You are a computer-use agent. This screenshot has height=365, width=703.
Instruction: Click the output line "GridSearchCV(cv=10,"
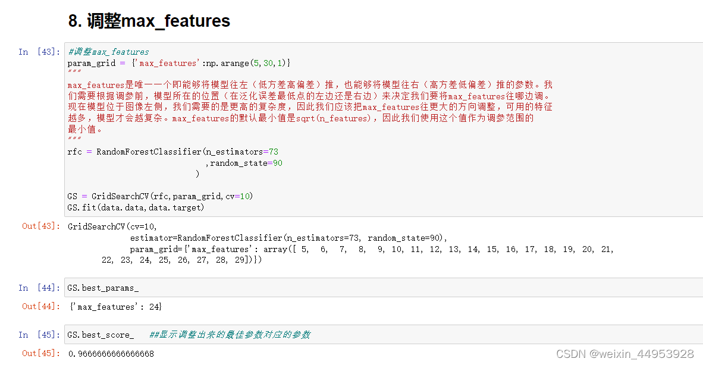tap(112, 226)
